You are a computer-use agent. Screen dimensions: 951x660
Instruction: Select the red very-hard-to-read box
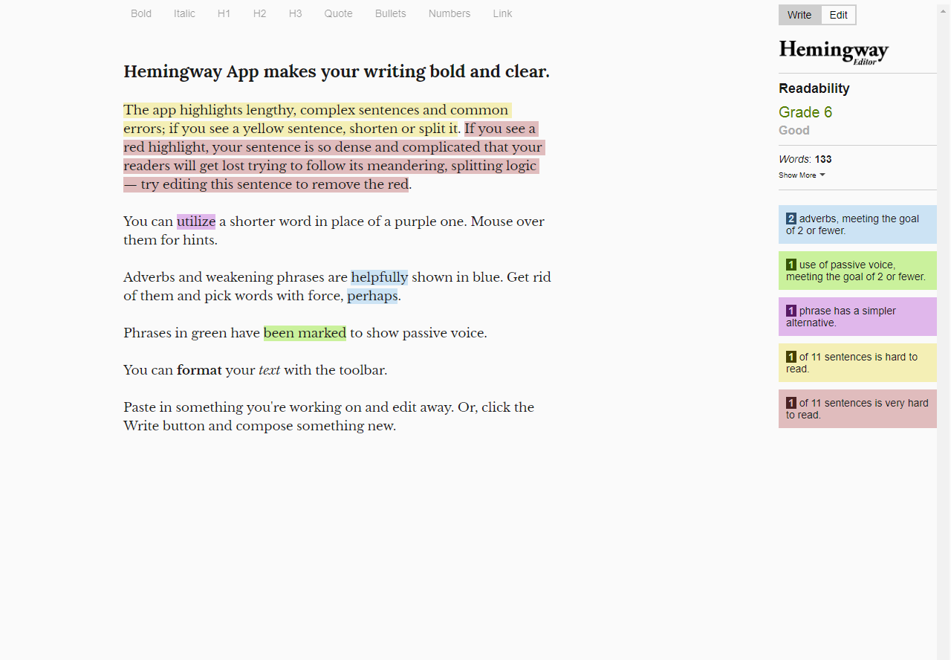click(857, 409)
